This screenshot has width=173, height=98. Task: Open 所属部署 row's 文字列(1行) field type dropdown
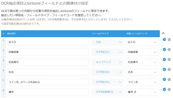108,52
